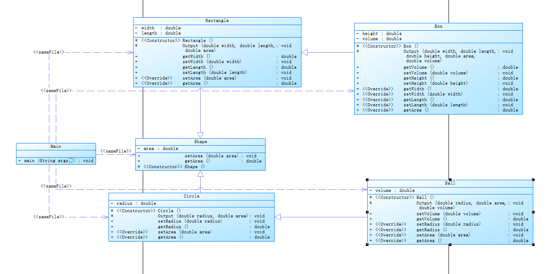The height and width of the screenshot is (274, 551).
Task: Select the getRadius override in Ball
Action: 449,230
